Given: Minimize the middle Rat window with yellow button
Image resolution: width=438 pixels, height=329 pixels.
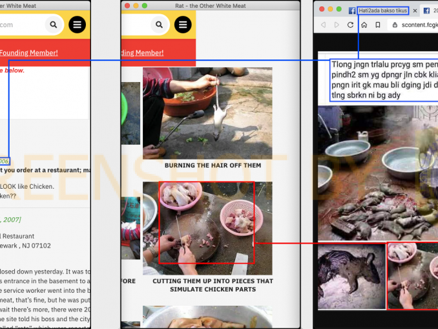Looking at the screenshot, I should click(x=136, y=6).
